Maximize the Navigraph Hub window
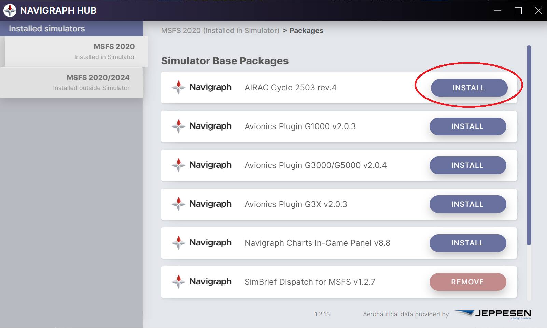 [518, 11]
